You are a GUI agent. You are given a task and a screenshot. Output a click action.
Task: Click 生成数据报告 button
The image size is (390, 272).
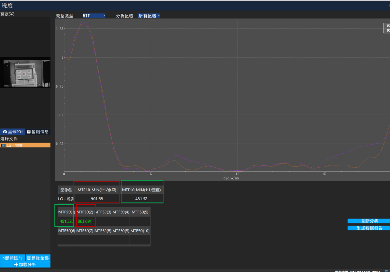pos(369,228)
